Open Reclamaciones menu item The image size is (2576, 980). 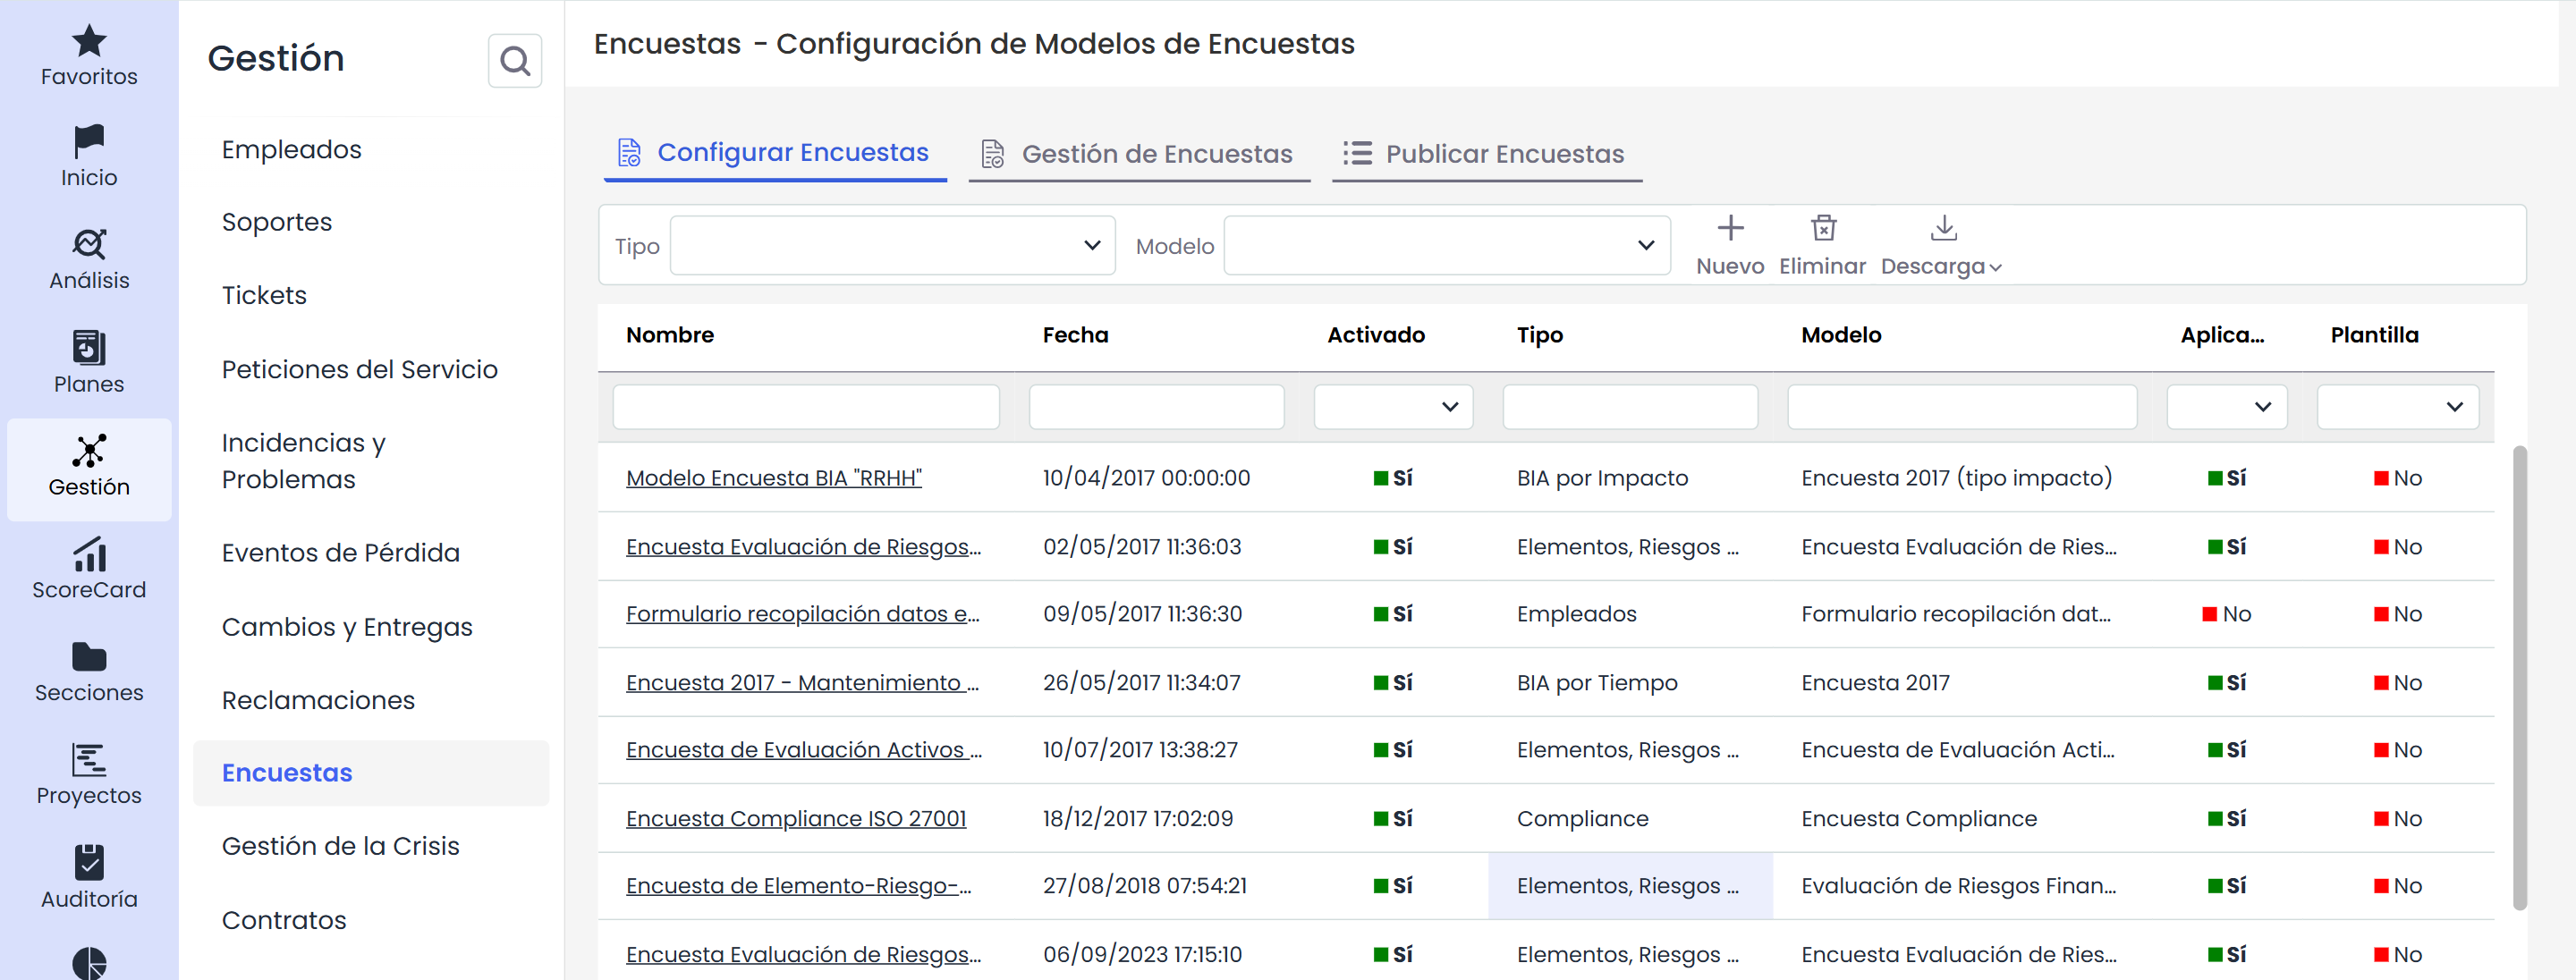[x=318, y=700]
